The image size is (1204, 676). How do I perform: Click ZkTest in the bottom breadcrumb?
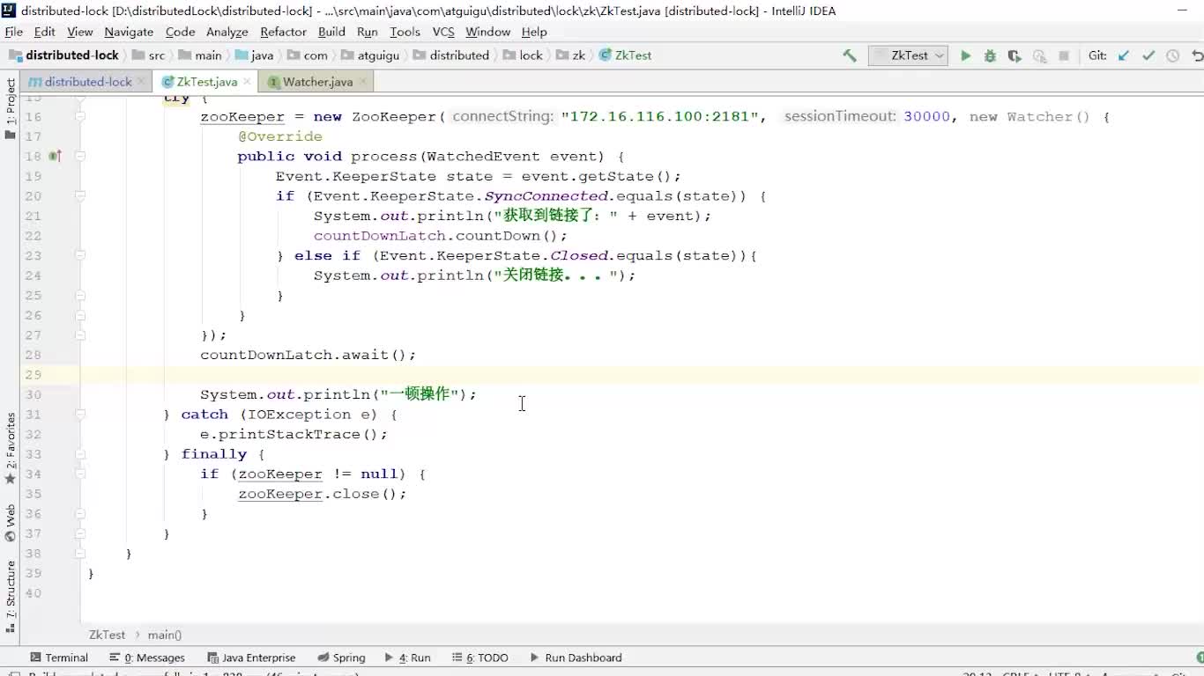(x=107, y=635)
